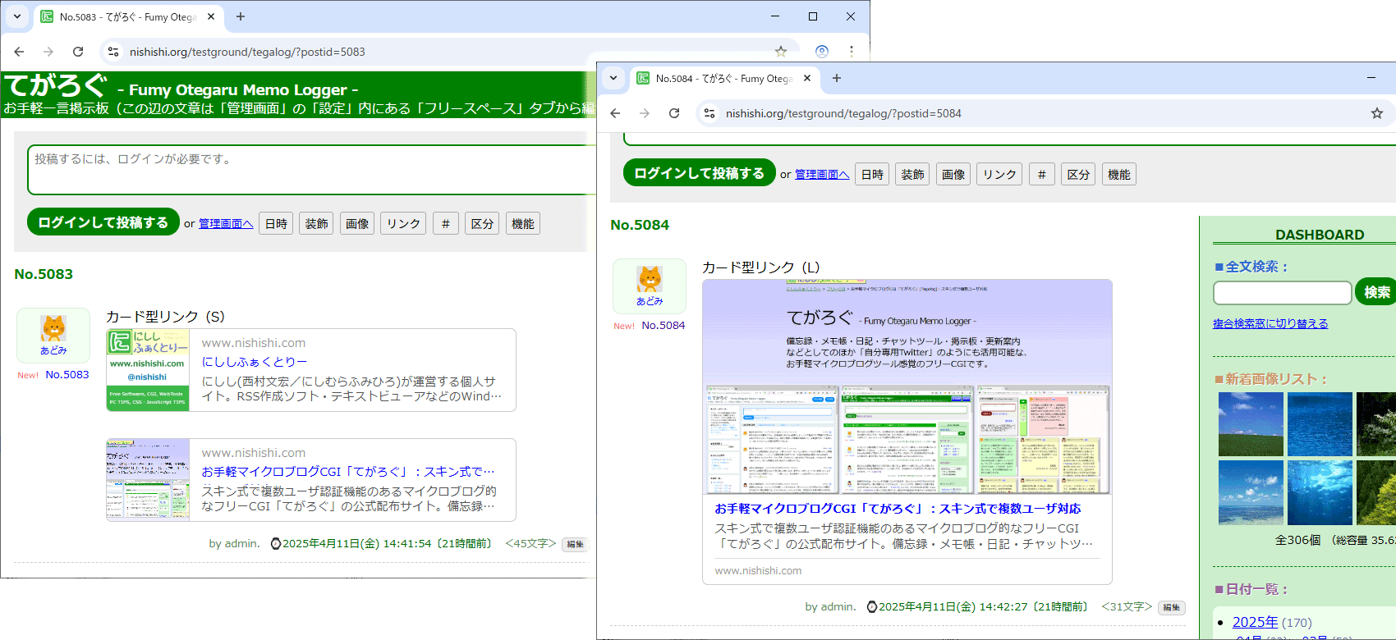Go back in the postid=5084 browser window
The width and height of the screenshot is (1396, 640).
(x=615, y=113)
